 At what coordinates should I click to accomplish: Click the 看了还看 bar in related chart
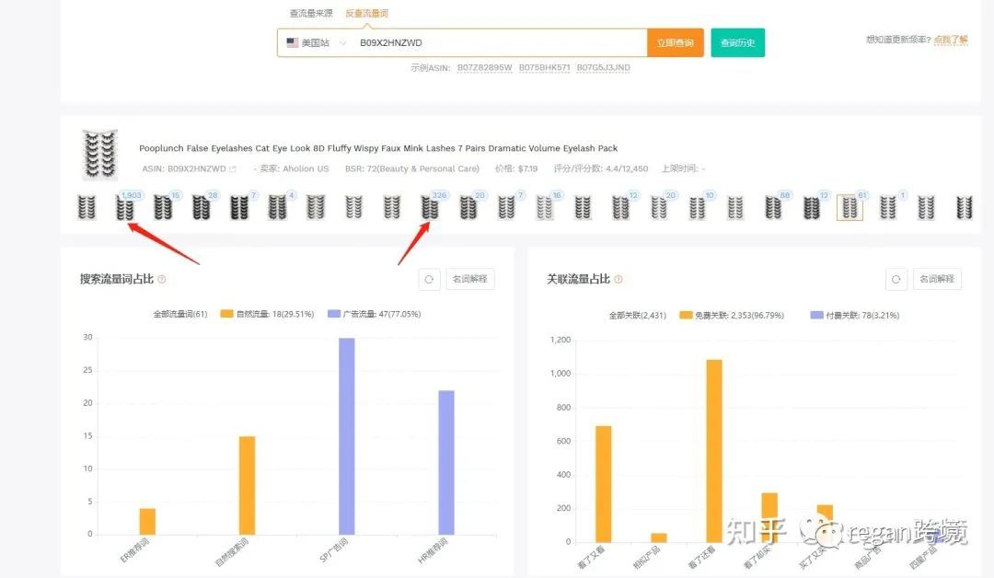[x=714, y=451]
